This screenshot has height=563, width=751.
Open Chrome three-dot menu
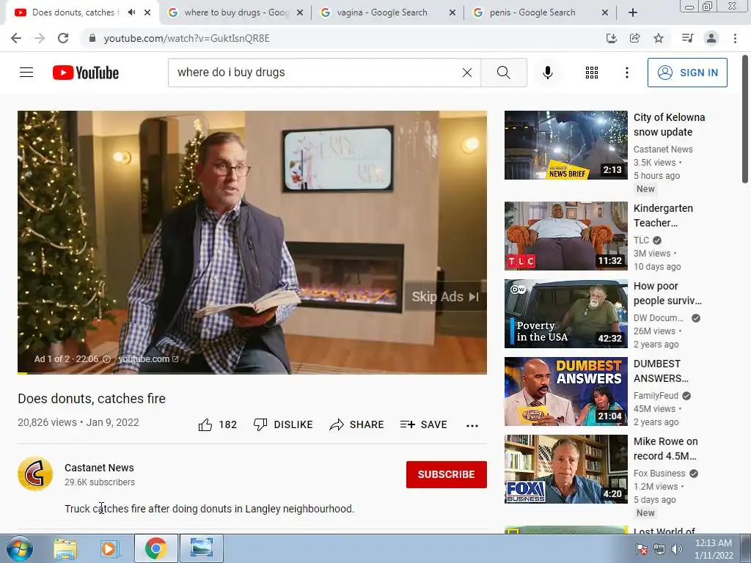735,38
